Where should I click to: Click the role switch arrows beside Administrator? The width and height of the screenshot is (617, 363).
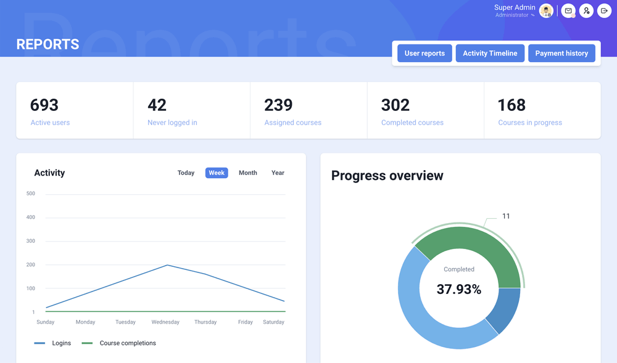coord(533,15)
